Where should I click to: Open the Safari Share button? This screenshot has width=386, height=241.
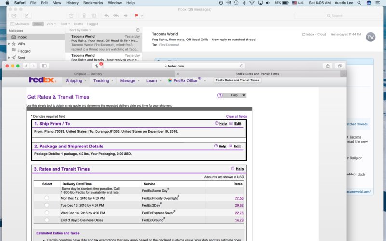328,66
